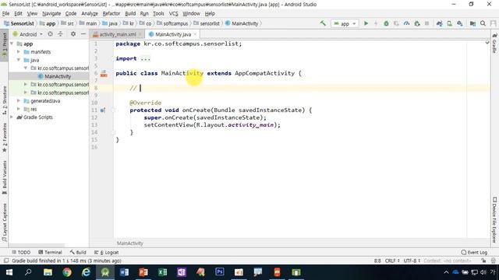Open the Build tool window button
The image size is (499, 280).
tap(78, 252)
